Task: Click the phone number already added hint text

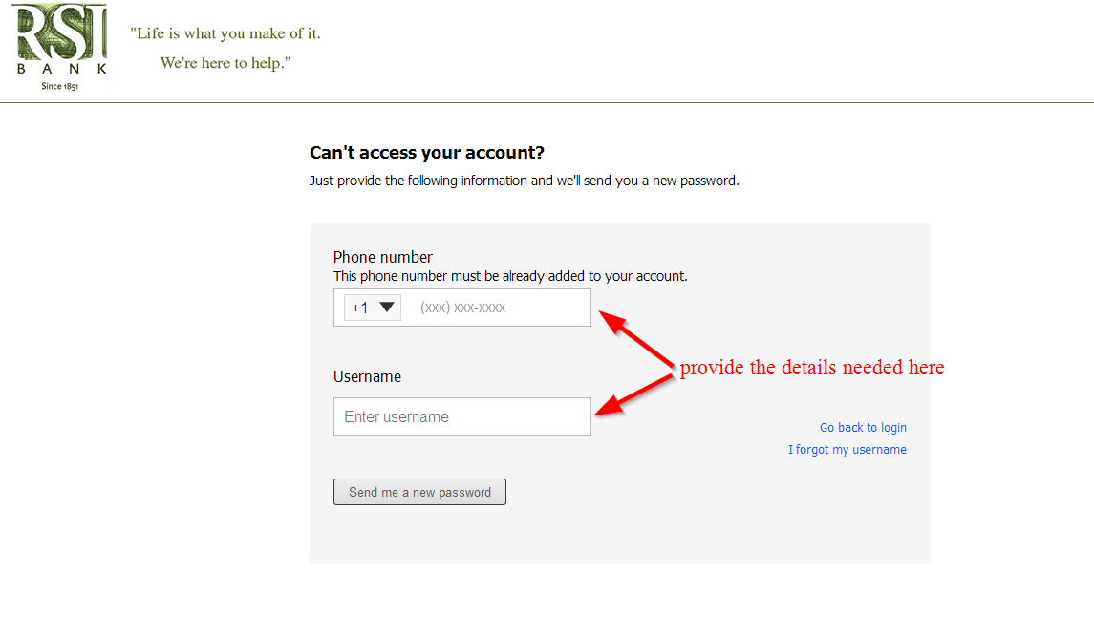Action: 510,276
